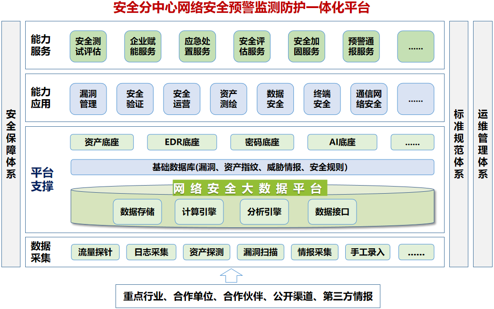
Task: Open the 应急处置服务 box
Action: (197, 47)
